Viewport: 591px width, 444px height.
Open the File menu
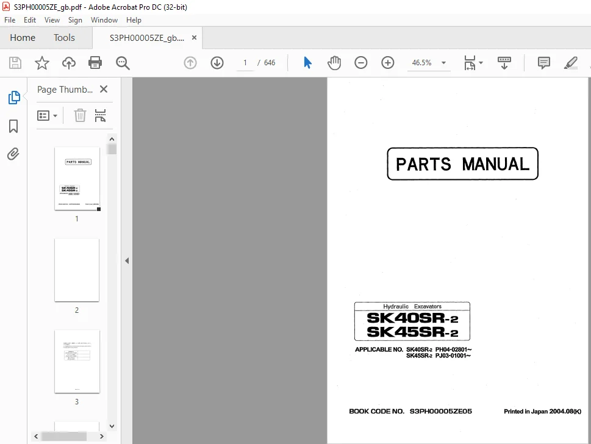(10, 20)
